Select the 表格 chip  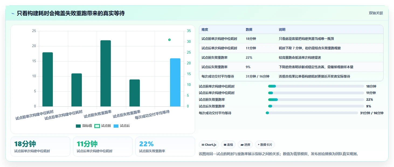tap(228, 145)
